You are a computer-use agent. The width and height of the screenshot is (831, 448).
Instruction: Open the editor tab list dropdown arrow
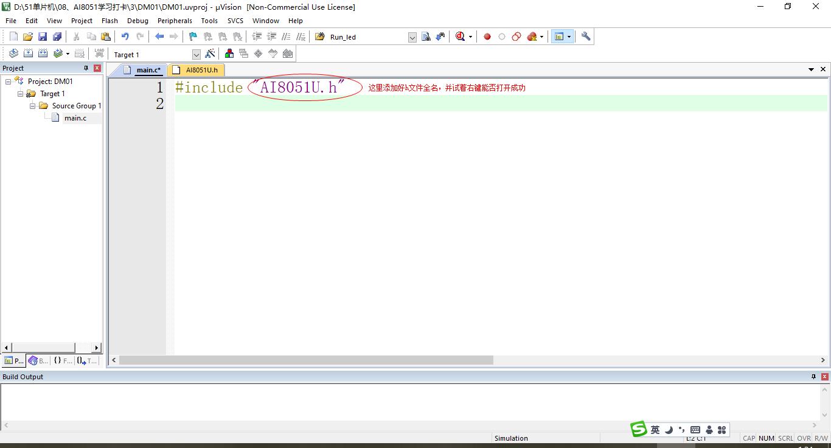(x=811, y=69)
